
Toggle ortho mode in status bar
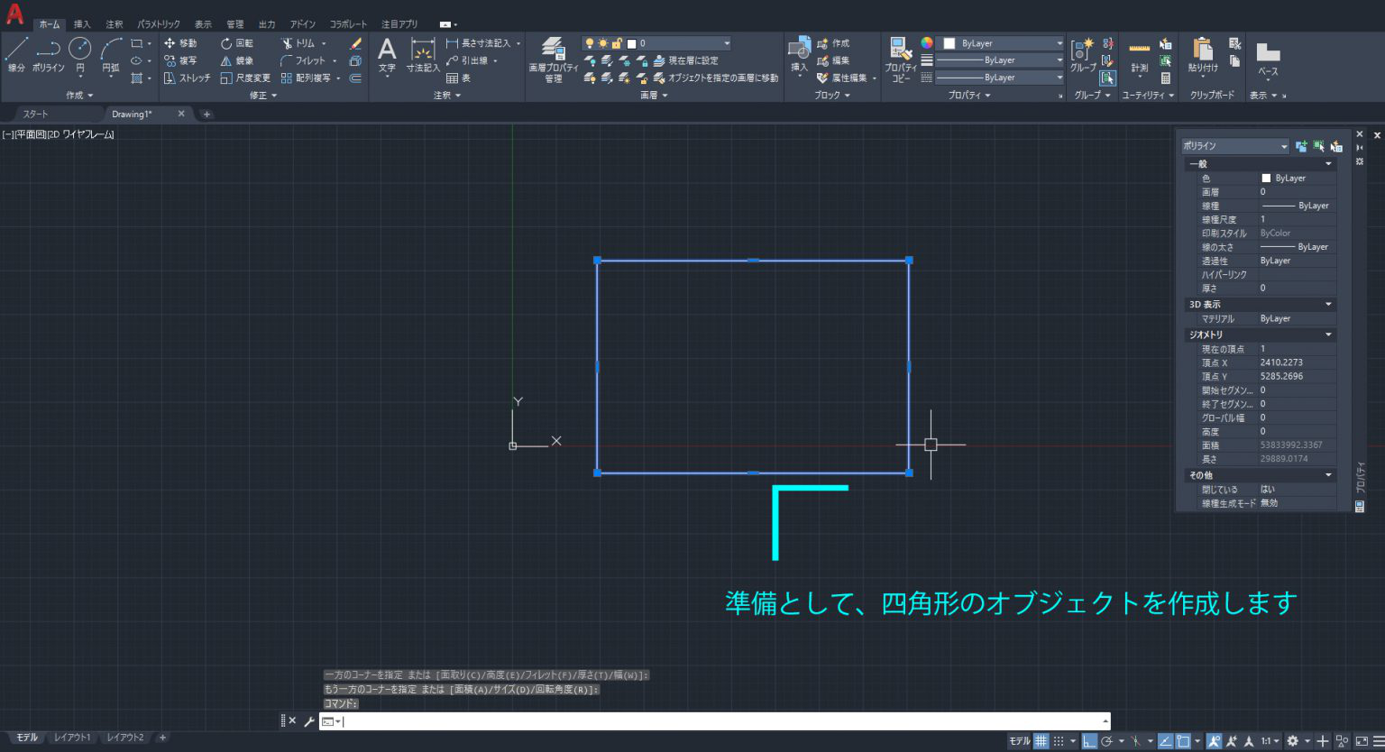(1090, 741)
